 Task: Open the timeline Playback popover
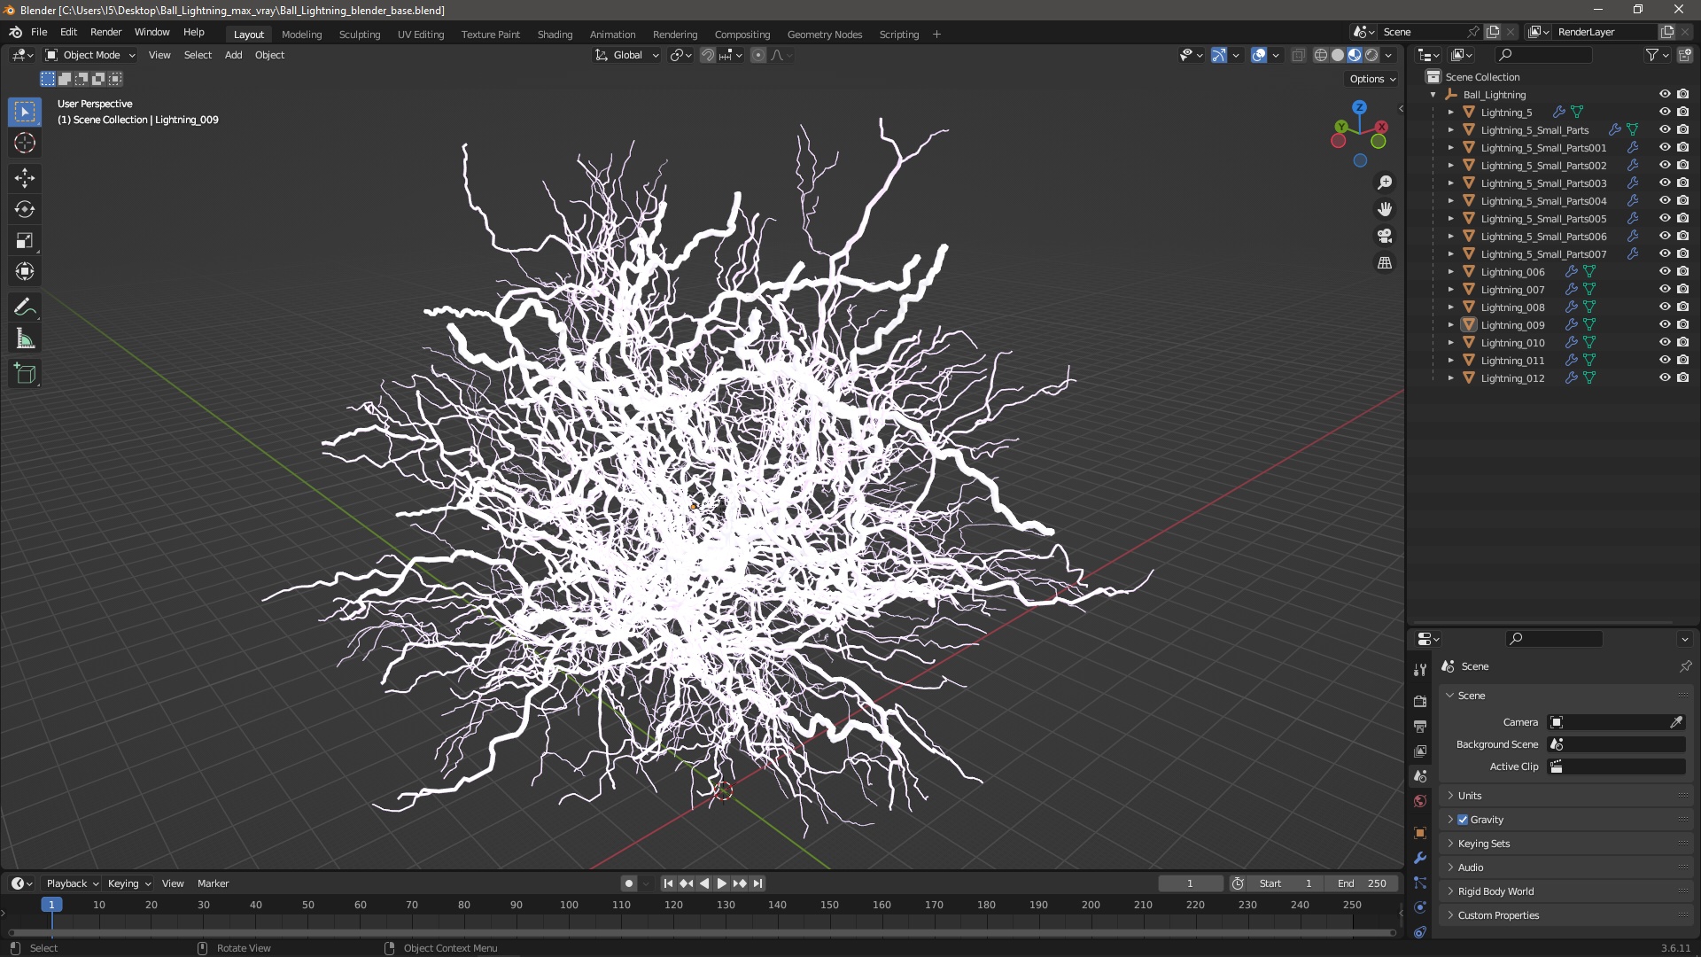[72, 883]
